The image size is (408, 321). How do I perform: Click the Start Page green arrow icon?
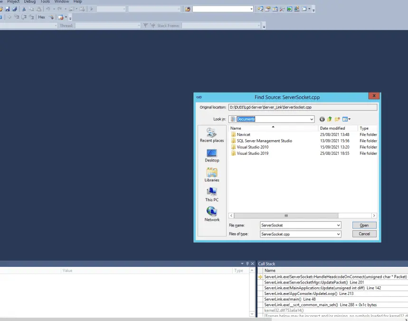289,9
